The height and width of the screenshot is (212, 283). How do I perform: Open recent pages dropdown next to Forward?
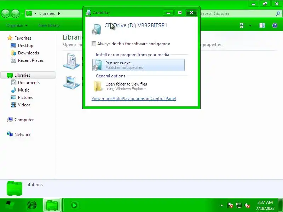click(x=22, y=13)
